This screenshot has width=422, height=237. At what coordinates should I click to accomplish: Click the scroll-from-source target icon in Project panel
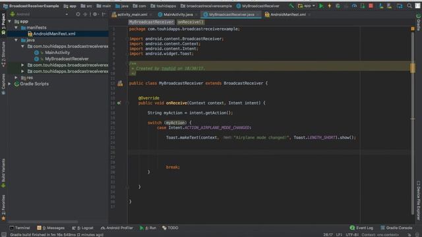click(x=78, y=14)
